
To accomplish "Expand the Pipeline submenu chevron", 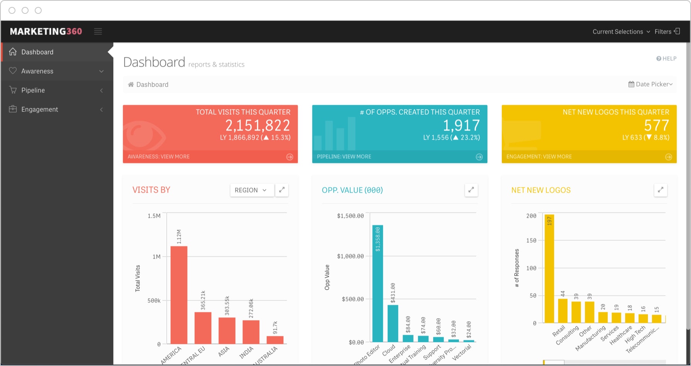I will pos(102,91).
